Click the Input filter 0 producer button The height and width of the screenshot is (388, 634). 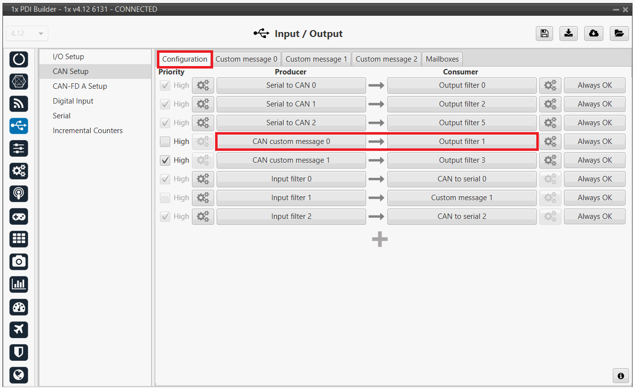[291, 179]
